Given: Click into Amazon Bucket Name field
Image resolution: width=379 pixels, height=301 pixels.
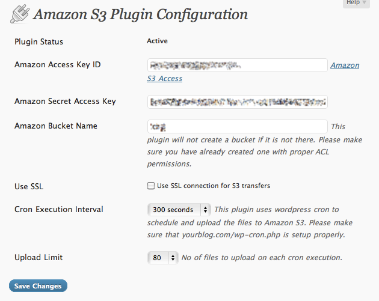Looking at the screenshot, I should pyautogui.click(x=238, y=127).
